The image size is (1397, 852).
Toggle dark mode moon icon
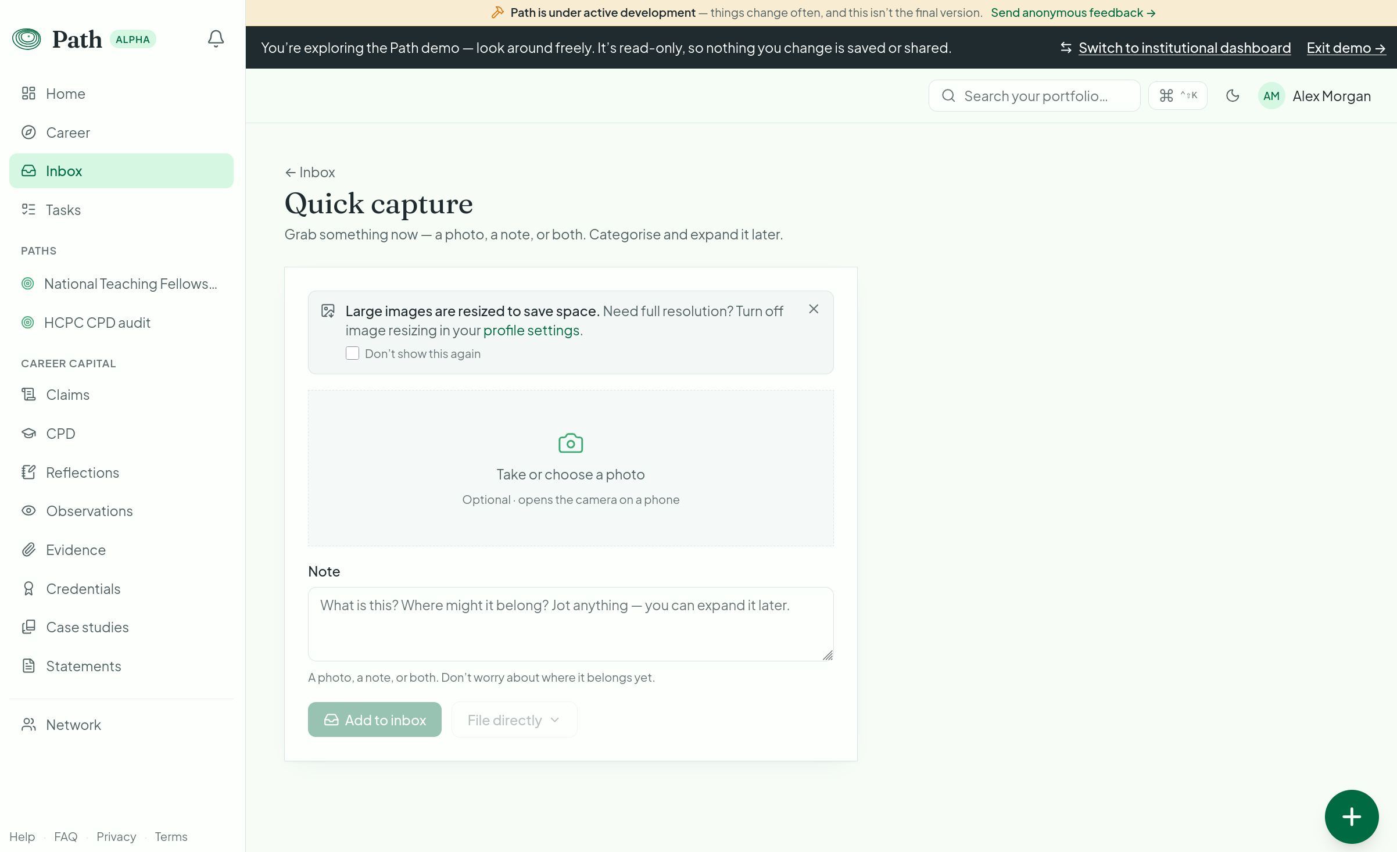(1233, 96)
